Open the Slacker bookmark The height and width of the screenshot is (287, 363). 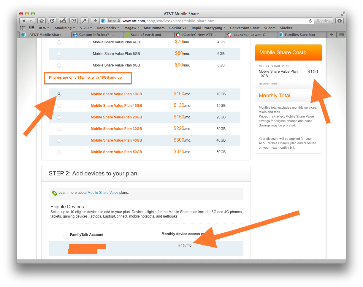[x=286, y=28]
